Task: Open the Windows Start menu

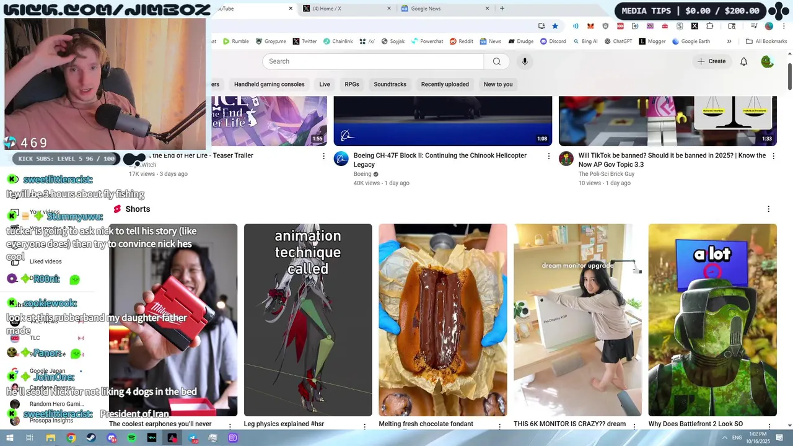Action: pyautogui.click(x=9, y=438)
